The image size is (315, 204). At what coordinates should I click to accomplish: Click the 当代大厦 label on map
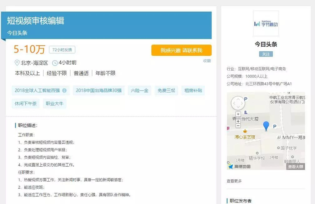(x=250, y=119)
